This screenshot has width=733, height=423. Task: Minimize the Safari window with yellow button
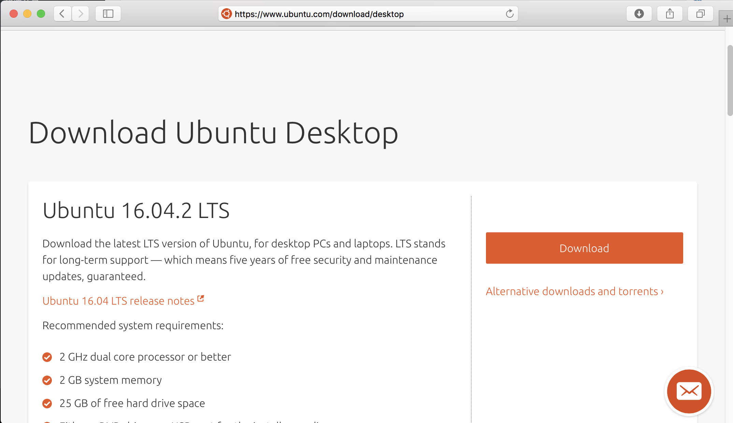tap(27, 14)
